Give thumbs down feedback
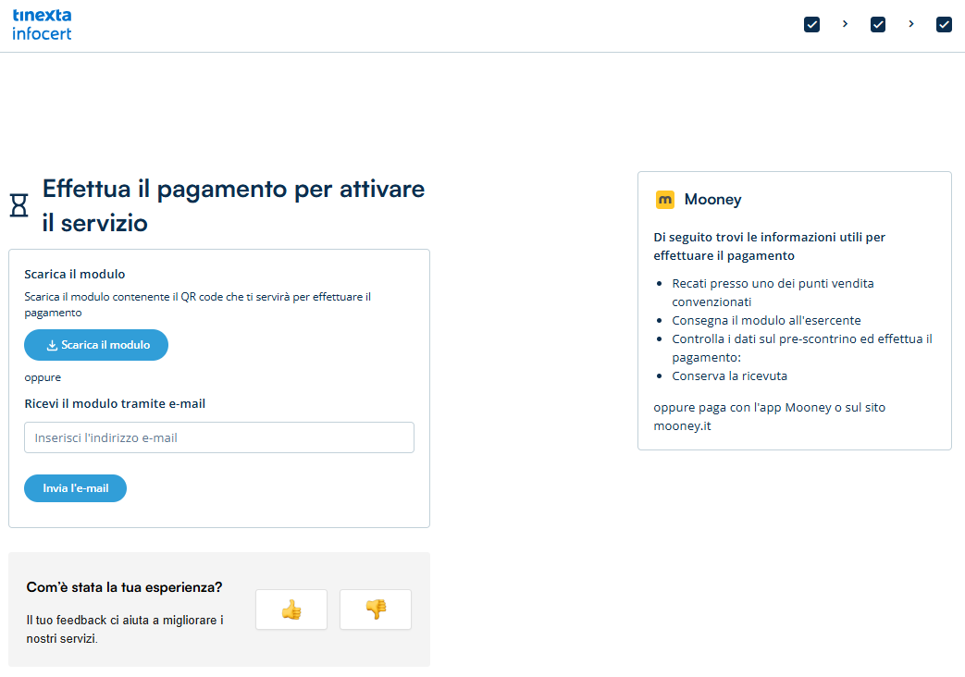965x677 pixels. tap(375, 609)
